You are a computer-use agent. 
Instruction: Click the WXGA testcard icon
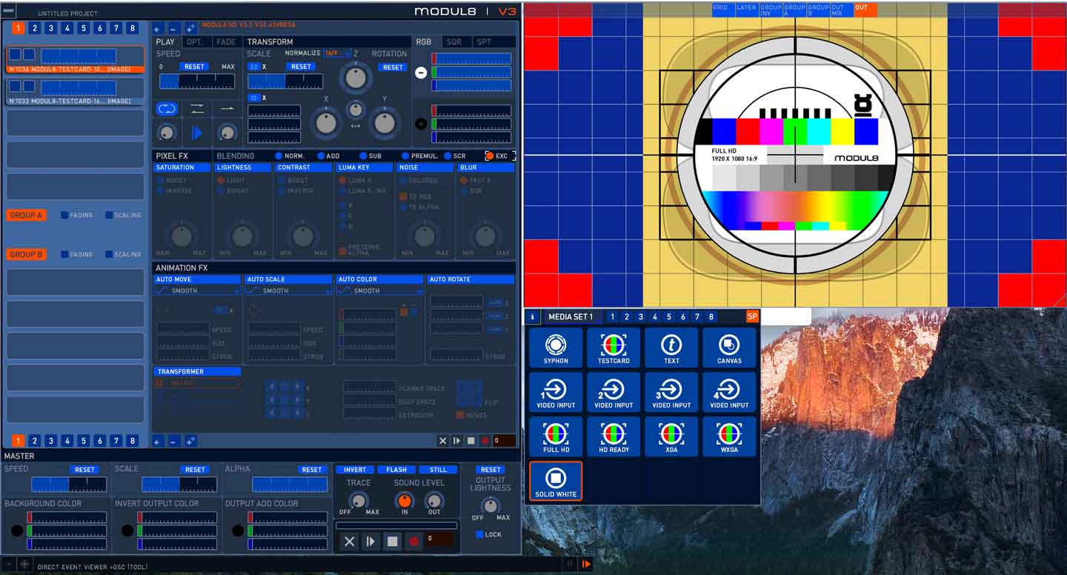coord(729,436)
